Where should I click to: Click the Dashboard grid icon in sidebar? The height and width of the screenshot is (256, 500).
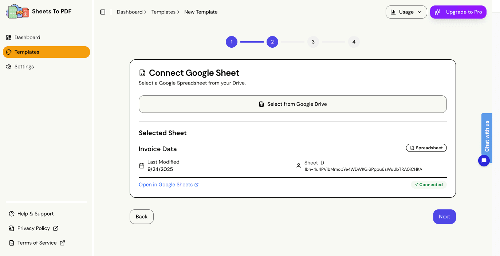[x=9, y=38]
